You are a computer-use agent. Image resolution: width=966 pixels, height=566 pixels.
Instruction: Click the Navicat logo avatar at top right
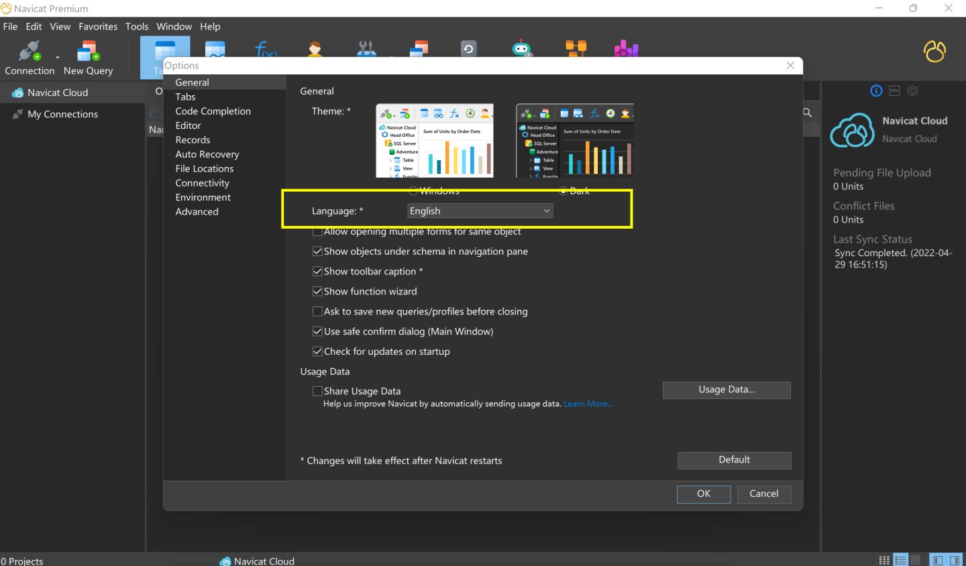(x=934, y=51)
